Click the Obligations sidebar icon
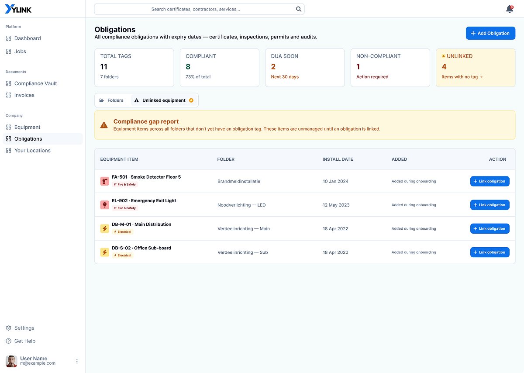Viewport: 524px width, 373px height. pos(9,139)
